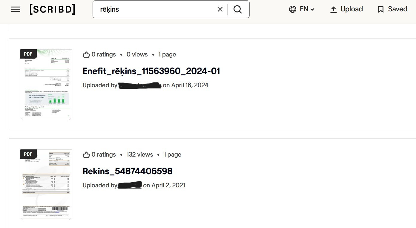Click the "132 views" text
Image resolution: width=416 pixels, height=228 pixels.
tap(140, 154)
